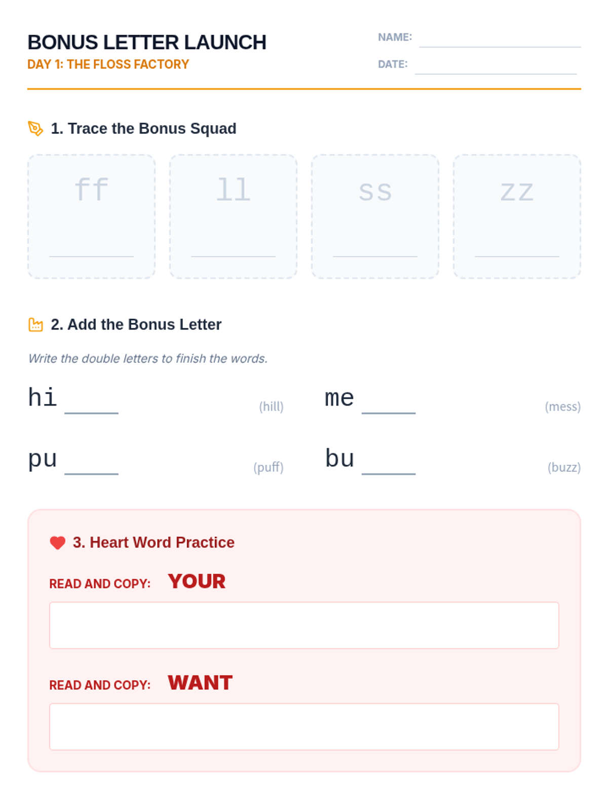
Task: Click the blank after me
Action: (389, 403)
